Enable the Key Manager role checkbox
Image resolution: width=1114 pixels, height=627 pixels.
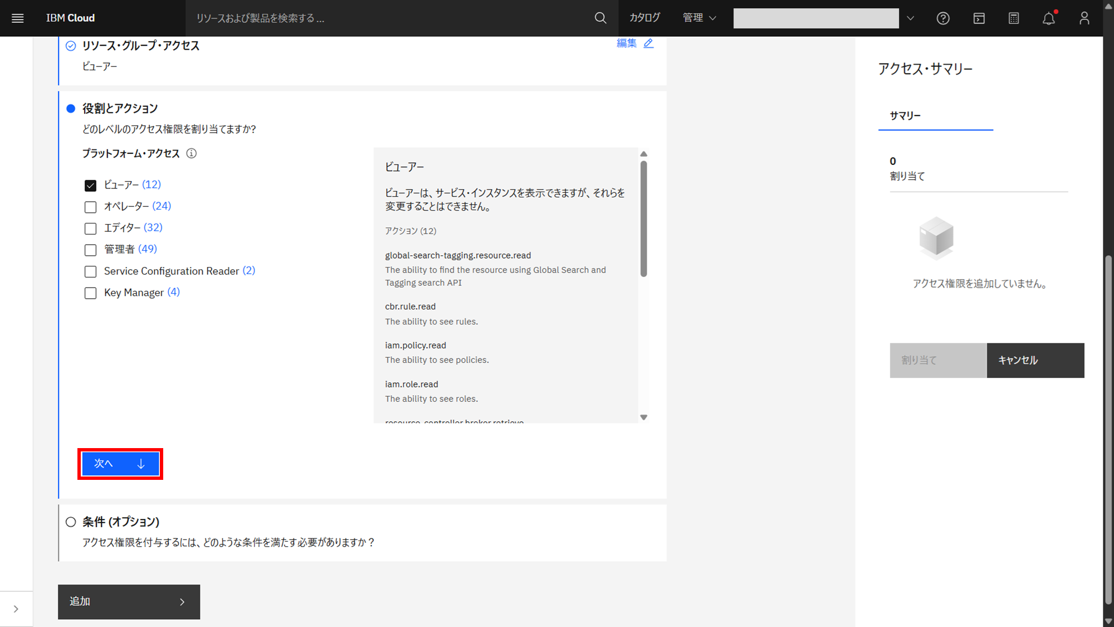click(x=90, y=293)
